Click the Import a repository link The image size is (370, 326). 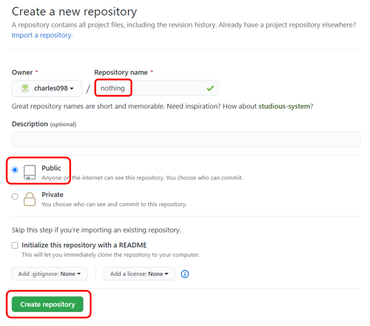(x=42, y=35)
